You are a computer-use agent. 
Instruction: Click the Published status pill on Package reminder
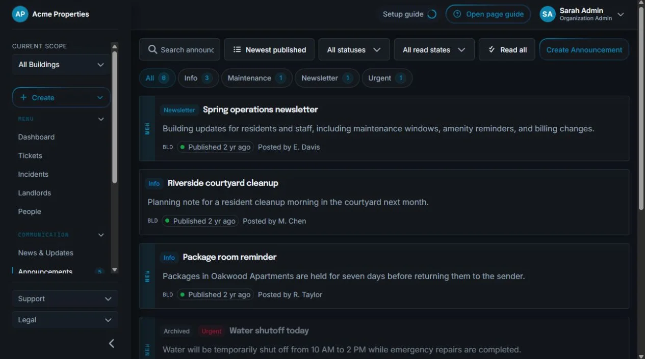[x=215, y=295]
